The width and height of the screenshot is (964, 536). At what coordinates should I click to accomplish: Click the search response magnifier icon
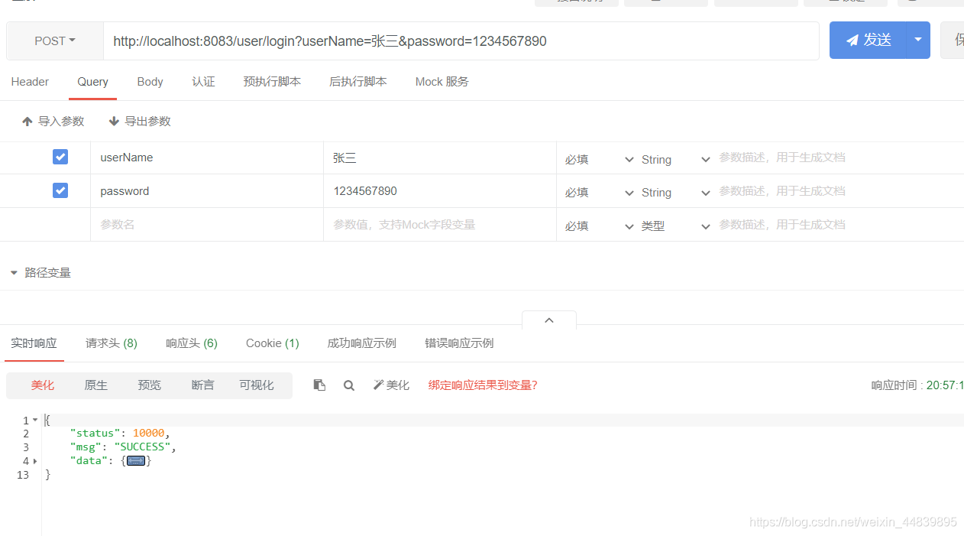(x=349, y=385)
